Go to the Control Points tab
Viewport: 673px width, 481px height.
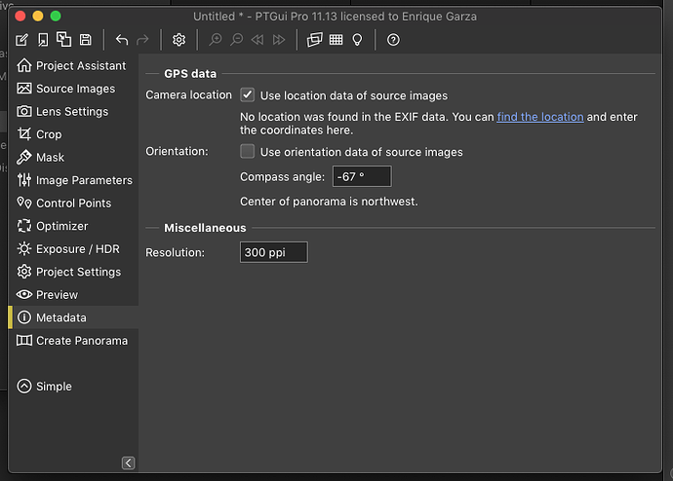(73, 203)
